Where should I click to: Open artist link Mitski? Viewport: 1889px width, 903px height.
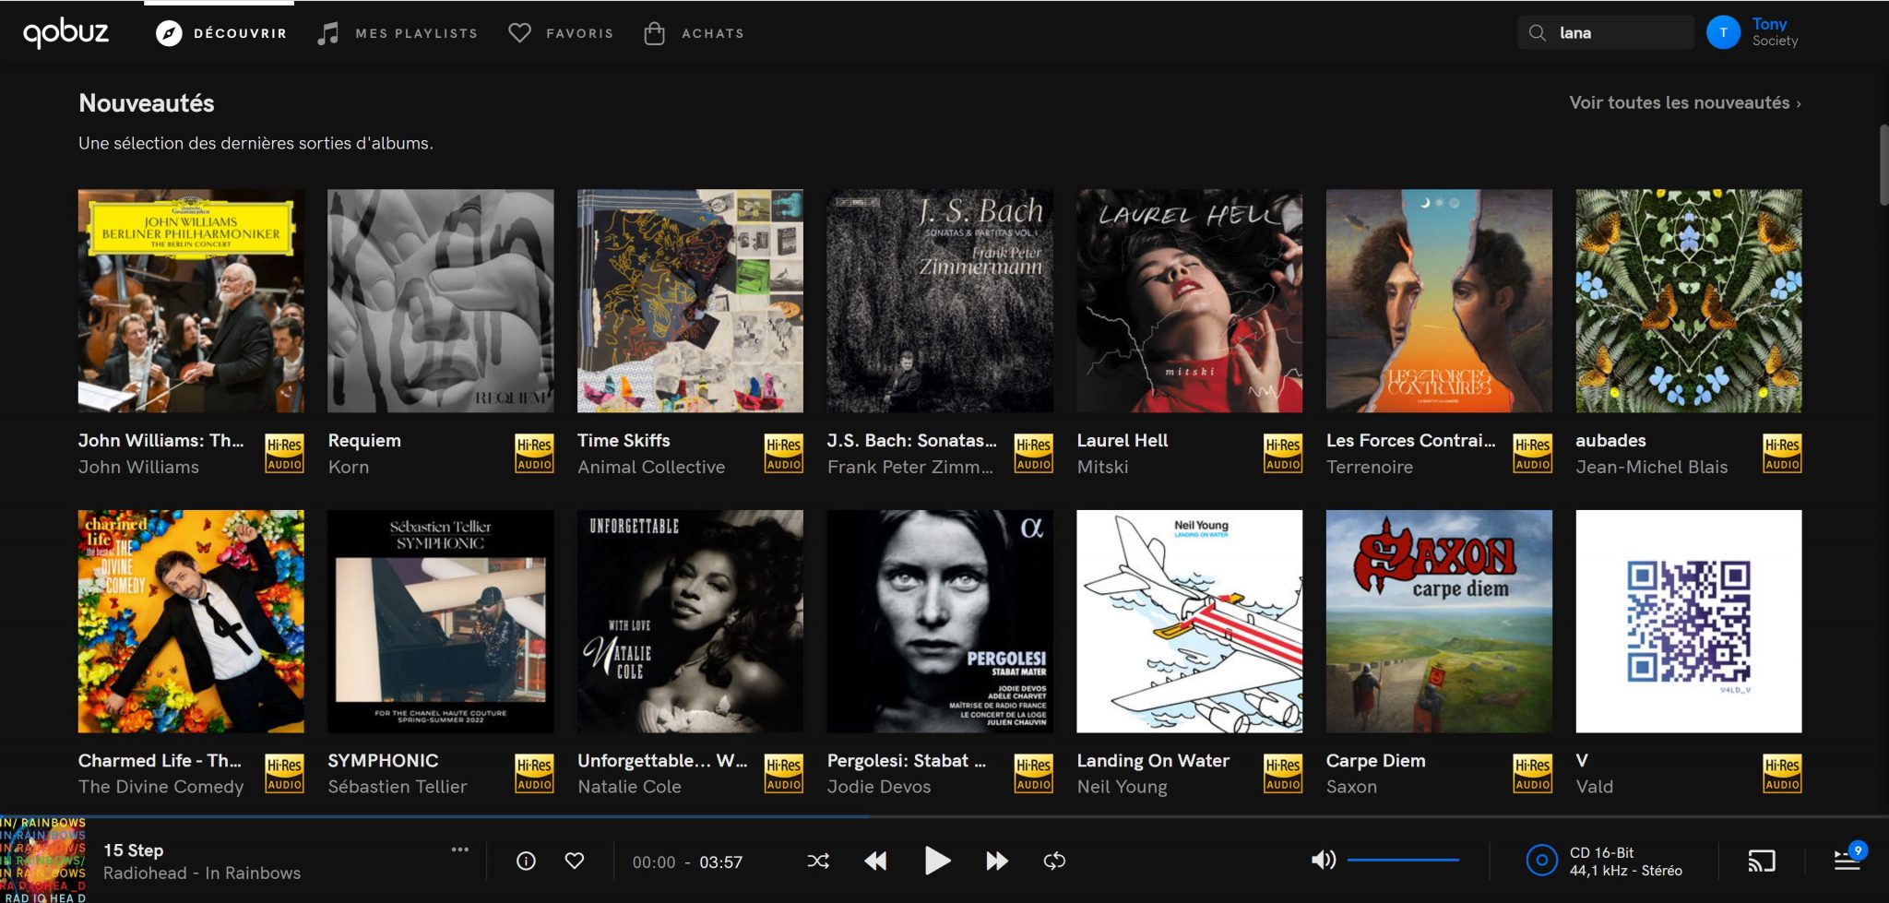click(x=1102, y=467)
